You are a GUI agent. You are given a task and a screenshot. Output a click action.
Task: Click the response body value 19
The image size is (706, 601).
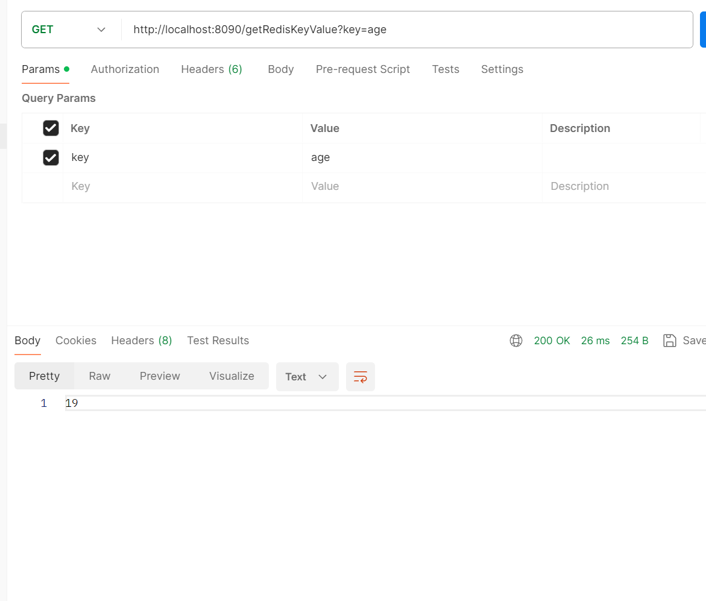[72, 403]
